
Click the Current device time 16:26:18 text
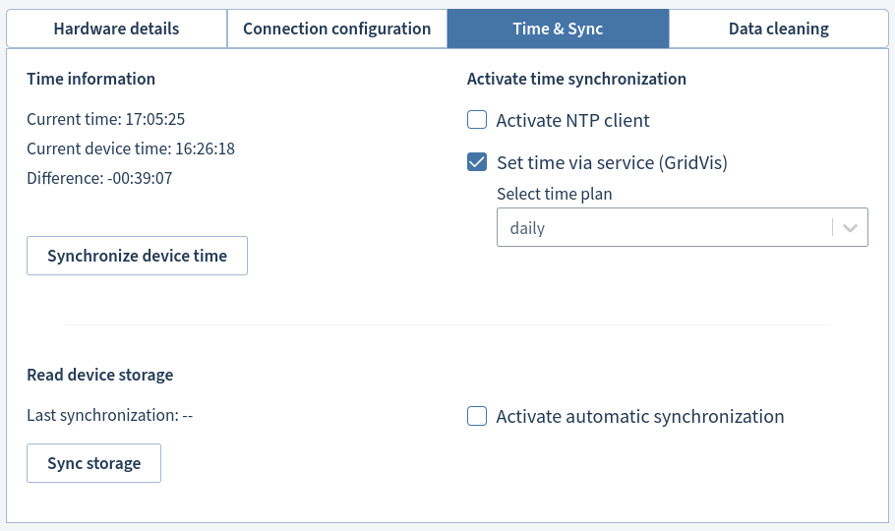(131, 148)
